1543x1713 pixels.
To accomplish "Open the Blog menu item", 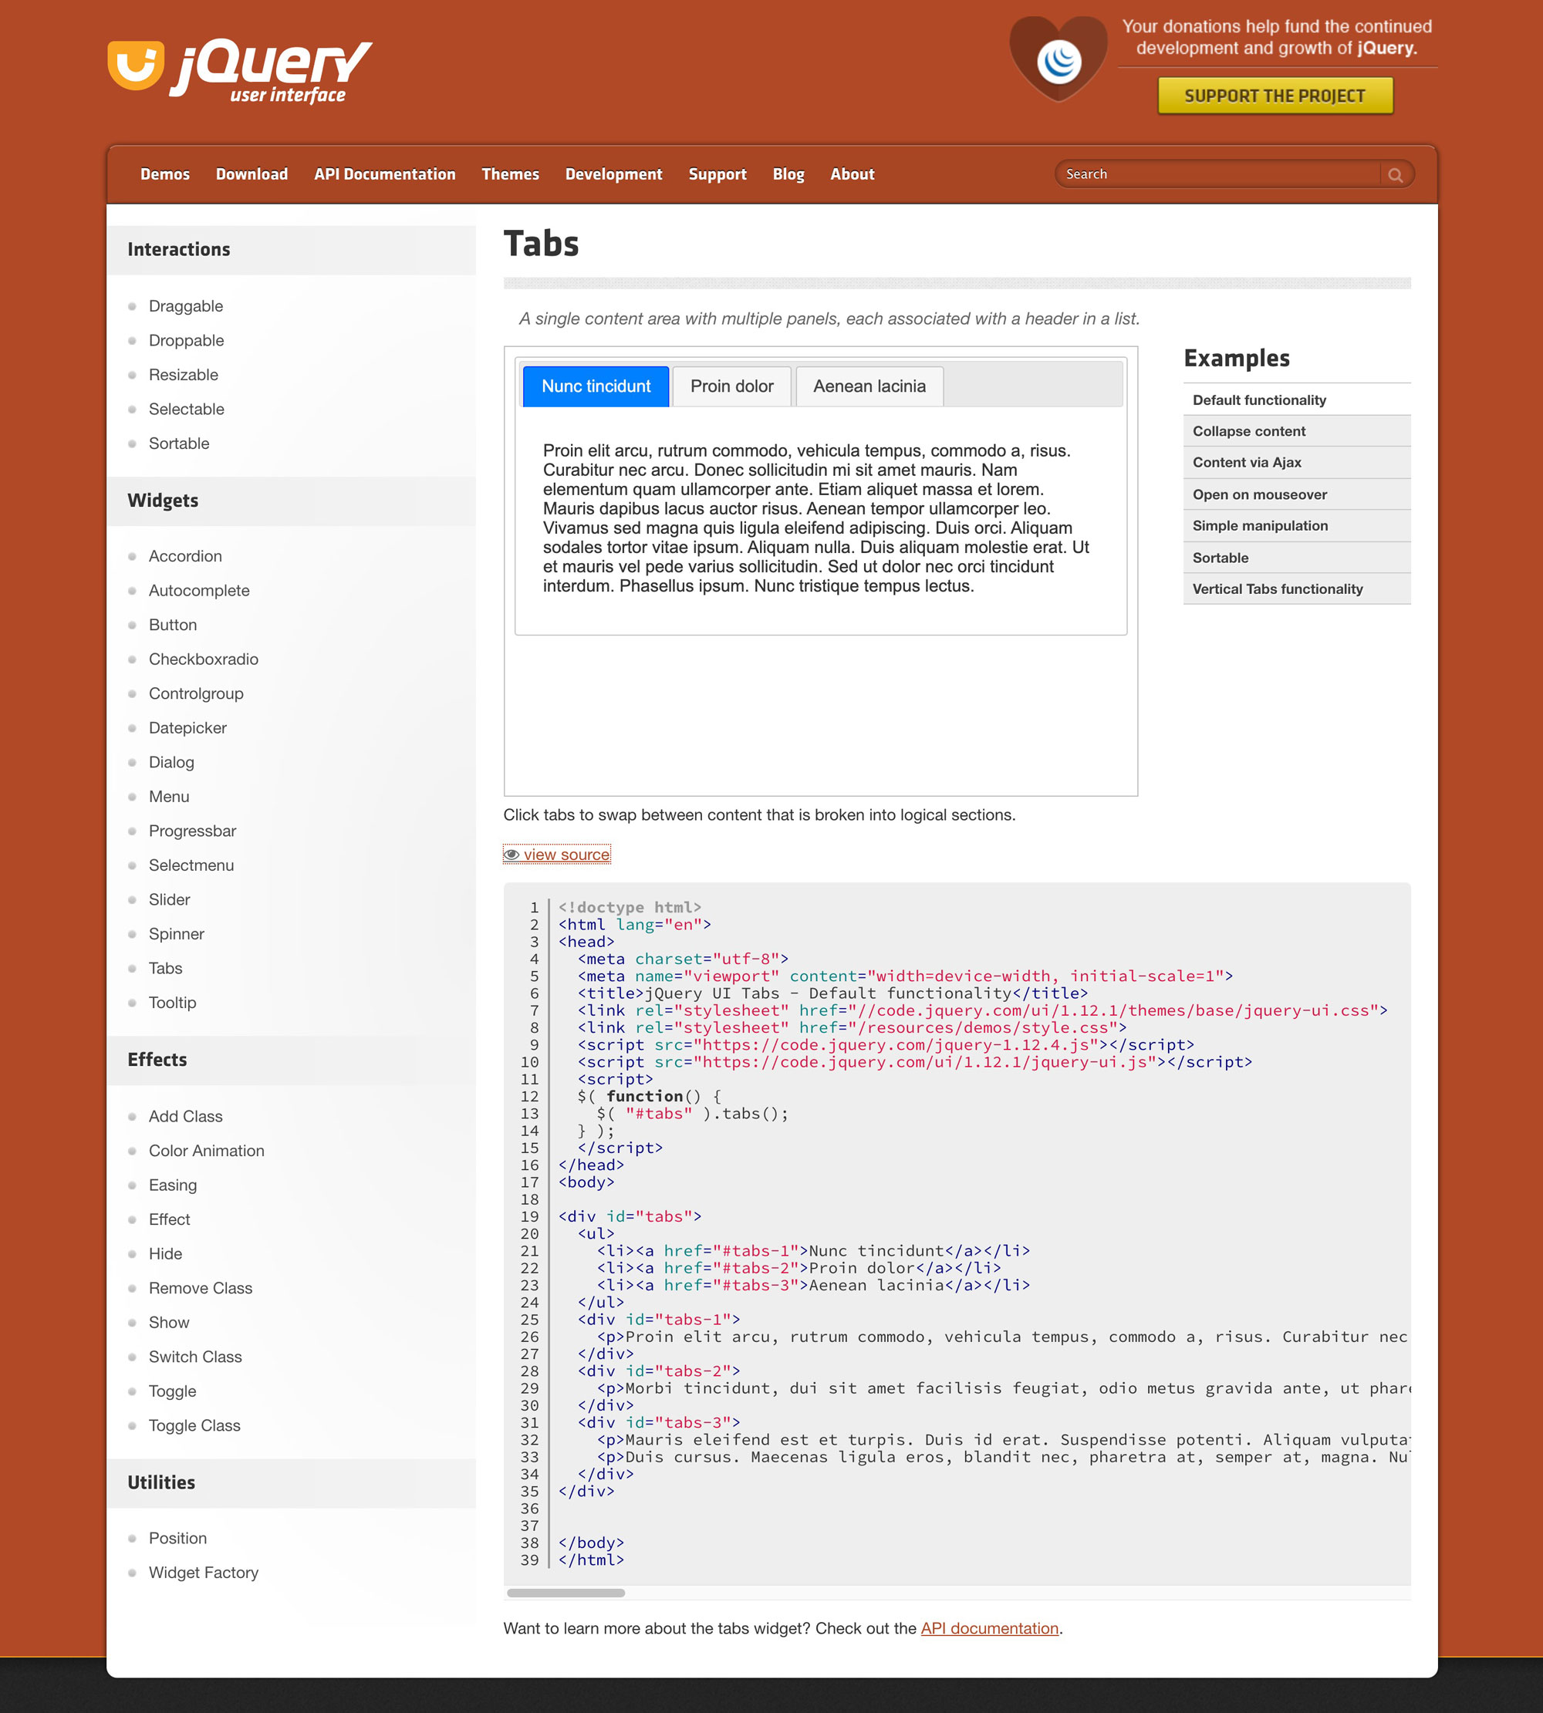I will click(788, 174).
